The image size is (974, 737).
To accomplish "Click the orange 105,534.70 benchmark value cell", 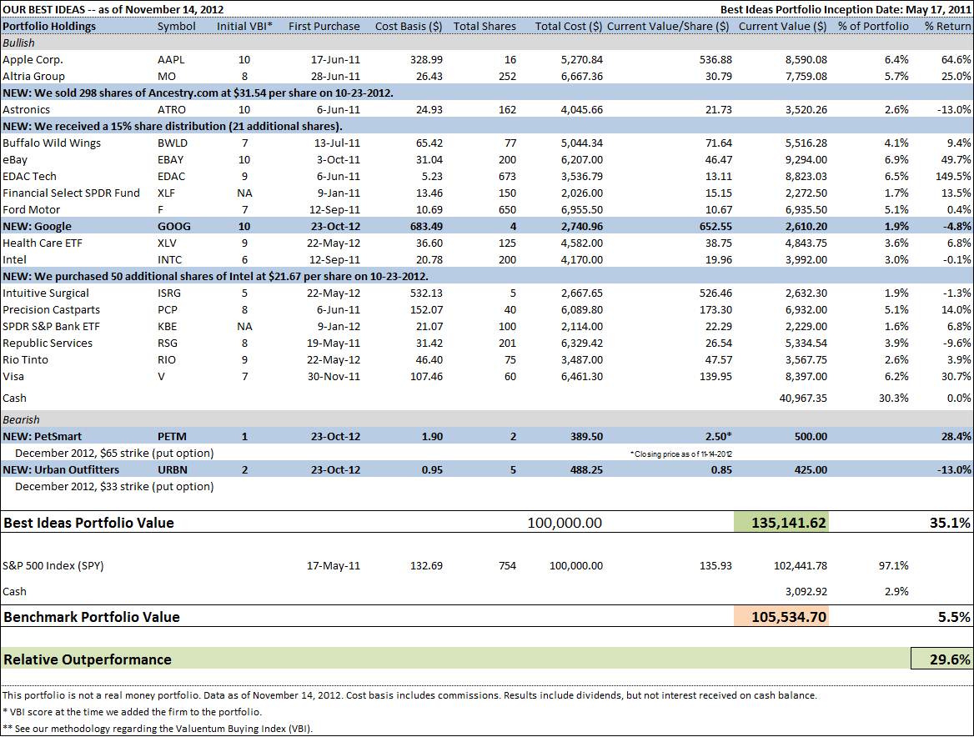I will [781, 617].
